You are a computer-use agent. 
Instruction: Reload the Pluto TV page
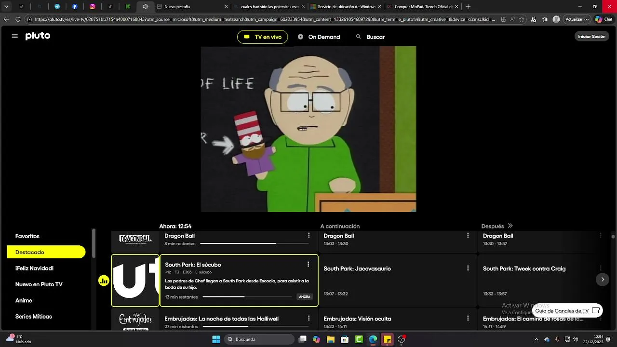coord(18,19)
